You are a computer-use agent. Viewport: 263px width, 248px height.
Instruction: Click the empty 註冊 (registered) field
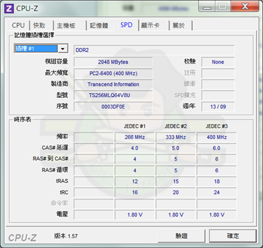tap(218, 73)
